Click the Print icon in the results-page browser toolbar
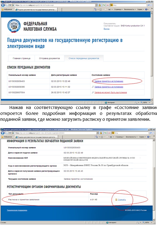157x226 pixels. point(111,137)
